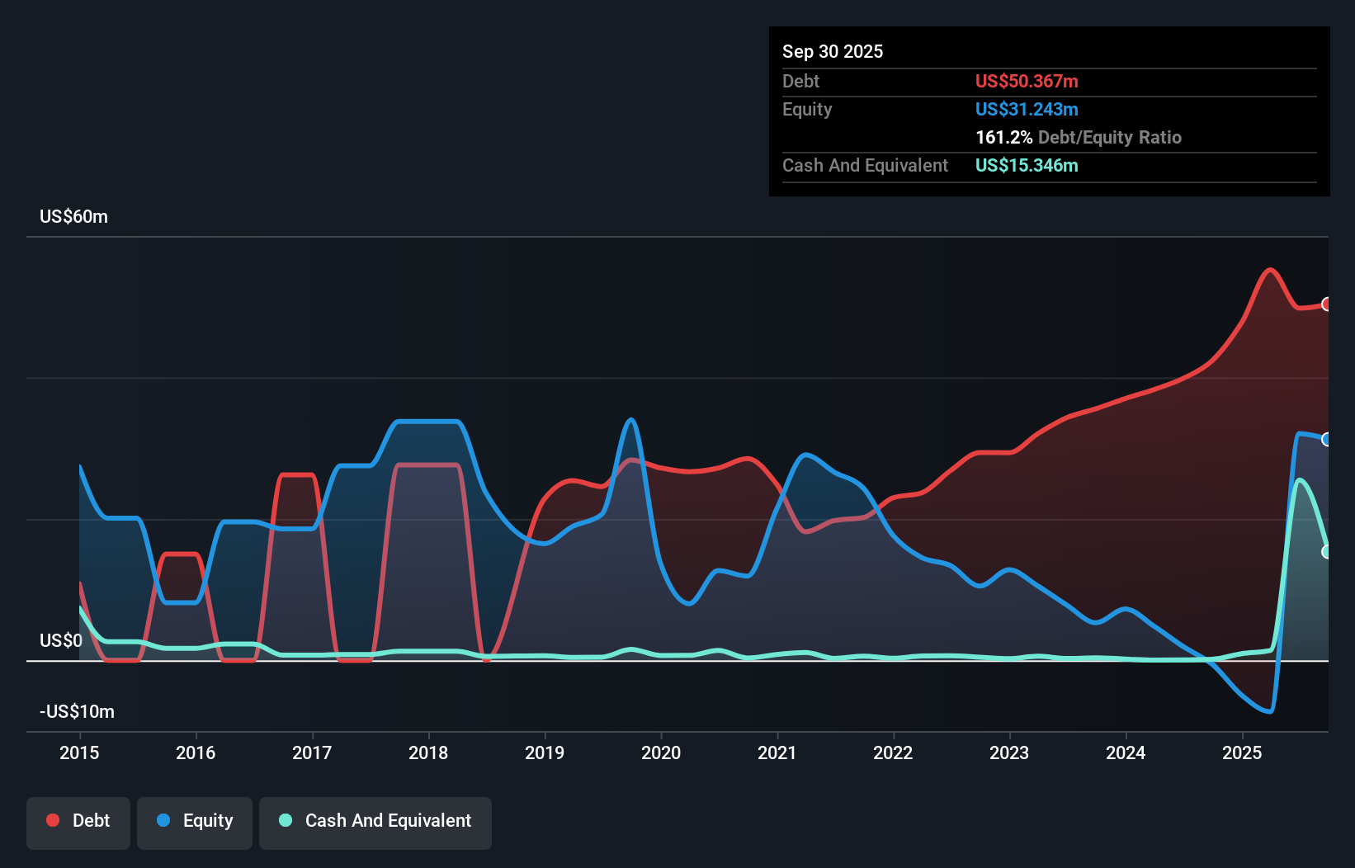This screenshot has height=868, width=1355.
Task: Click the 161.2% Debt/Equity Ratio text
Action: [x=1079, y=138]
